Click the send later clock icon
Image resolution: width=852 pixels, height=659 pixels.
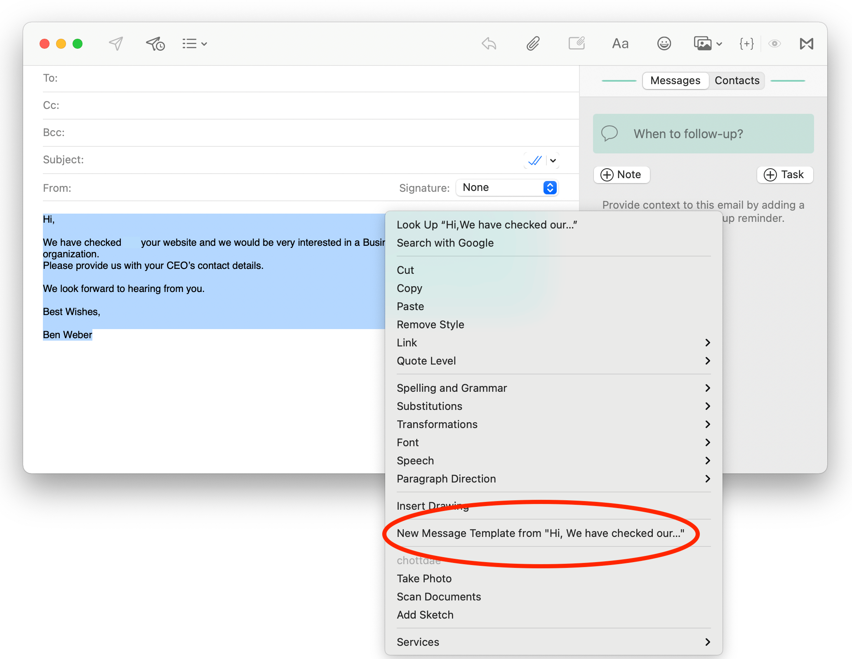pos(155,43)
